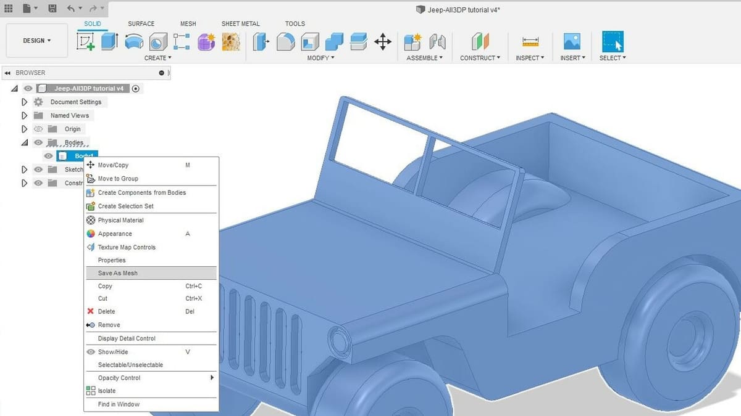
Task: Select the Press Pull tool
Action: (261, 42)
